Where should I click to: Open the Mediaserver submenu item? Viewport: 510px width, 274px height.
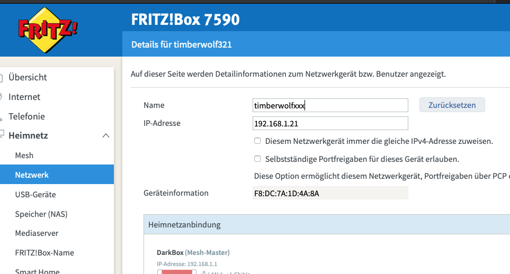(37, 233)
